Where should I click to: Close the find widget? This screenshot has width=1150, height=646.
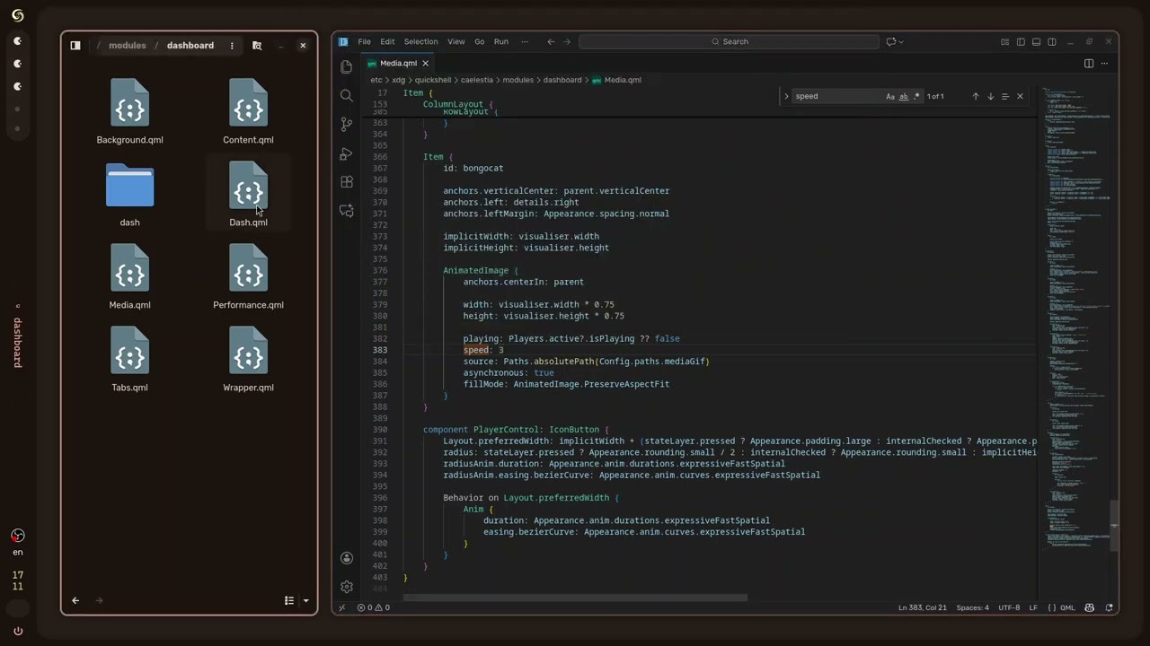1020,96
